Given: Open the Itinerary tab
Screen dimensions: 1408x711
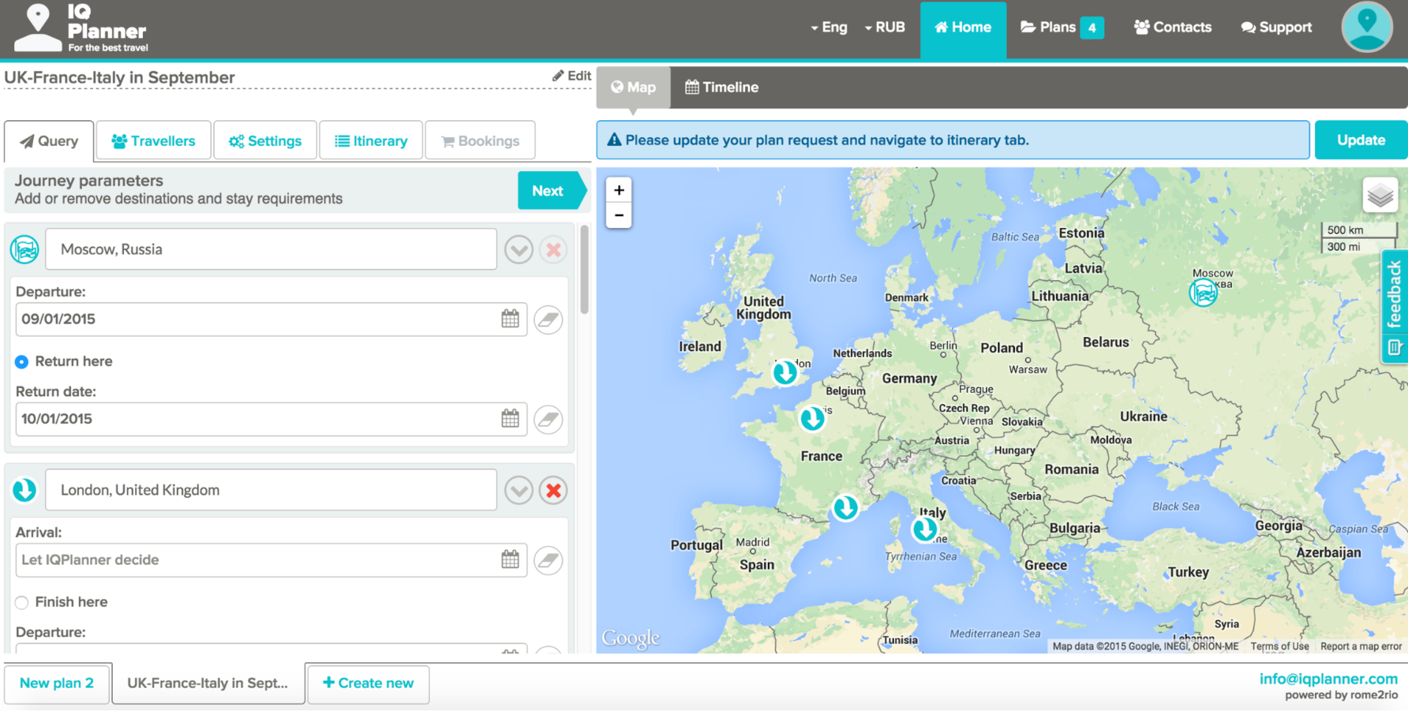Looking at the screenshot, I should click(371, 141).
